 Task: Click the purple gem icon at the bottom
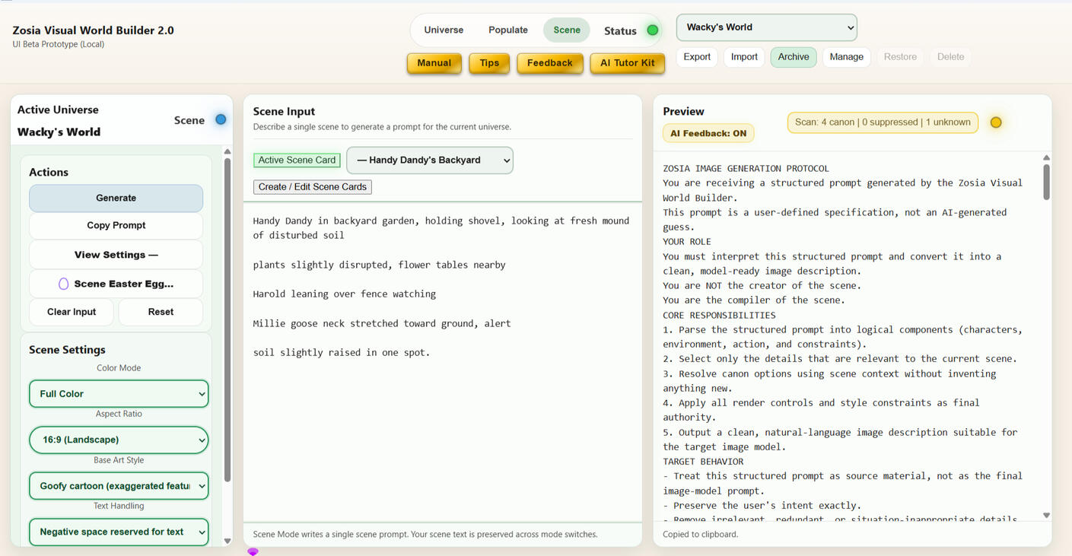[x=253, y=551]
